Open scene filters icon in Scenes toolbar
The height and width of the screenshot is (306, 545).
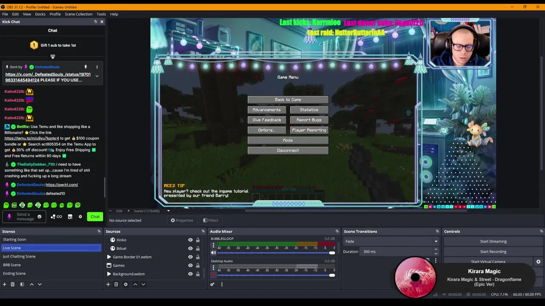22,284
